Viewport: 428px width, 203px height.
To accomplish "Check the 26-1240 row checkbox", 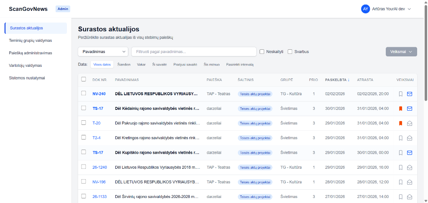I will pos(84,167).
